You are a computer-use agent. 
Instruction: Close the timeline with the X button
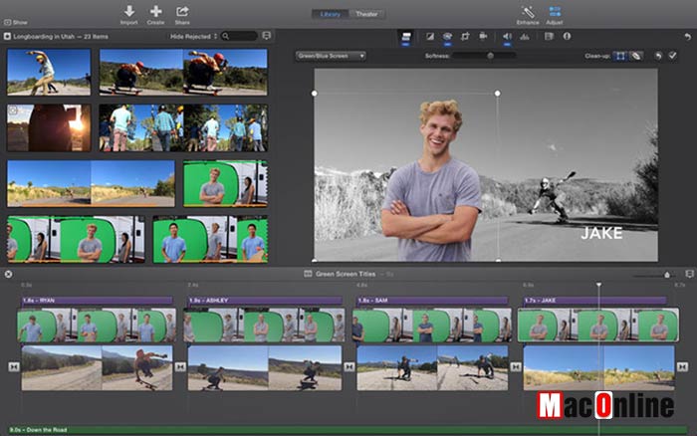pos(8,274)
